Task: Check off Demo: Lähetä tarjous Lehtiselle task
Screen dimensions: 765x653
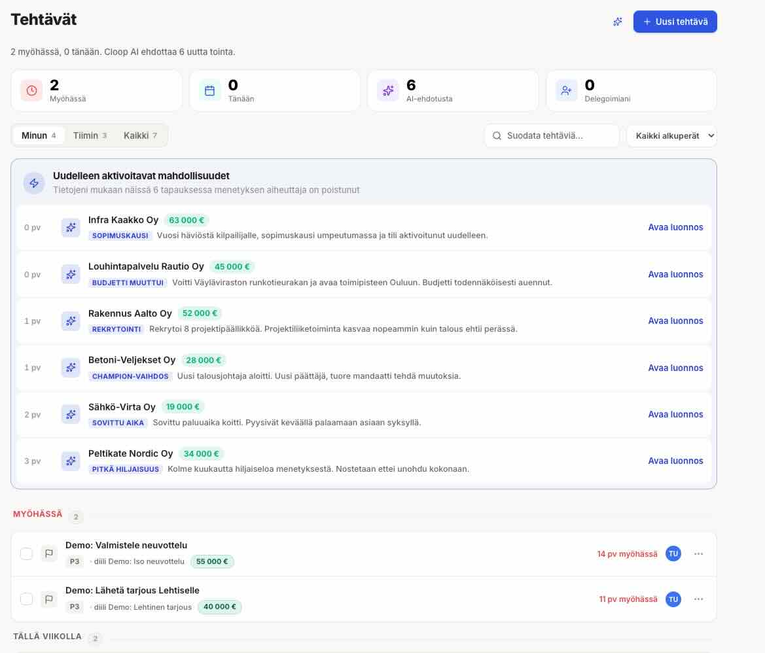Action: tap(26, 599)
